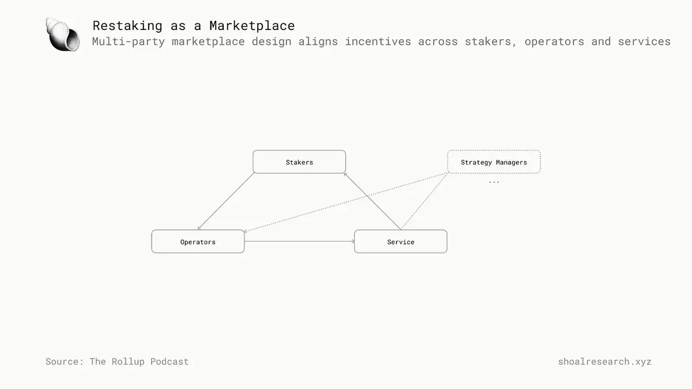The height and width of the screenshot is (389, 692).
Task: Click the arrowhead pointing into the Stakers box
Action: click(x=345, y=174)
